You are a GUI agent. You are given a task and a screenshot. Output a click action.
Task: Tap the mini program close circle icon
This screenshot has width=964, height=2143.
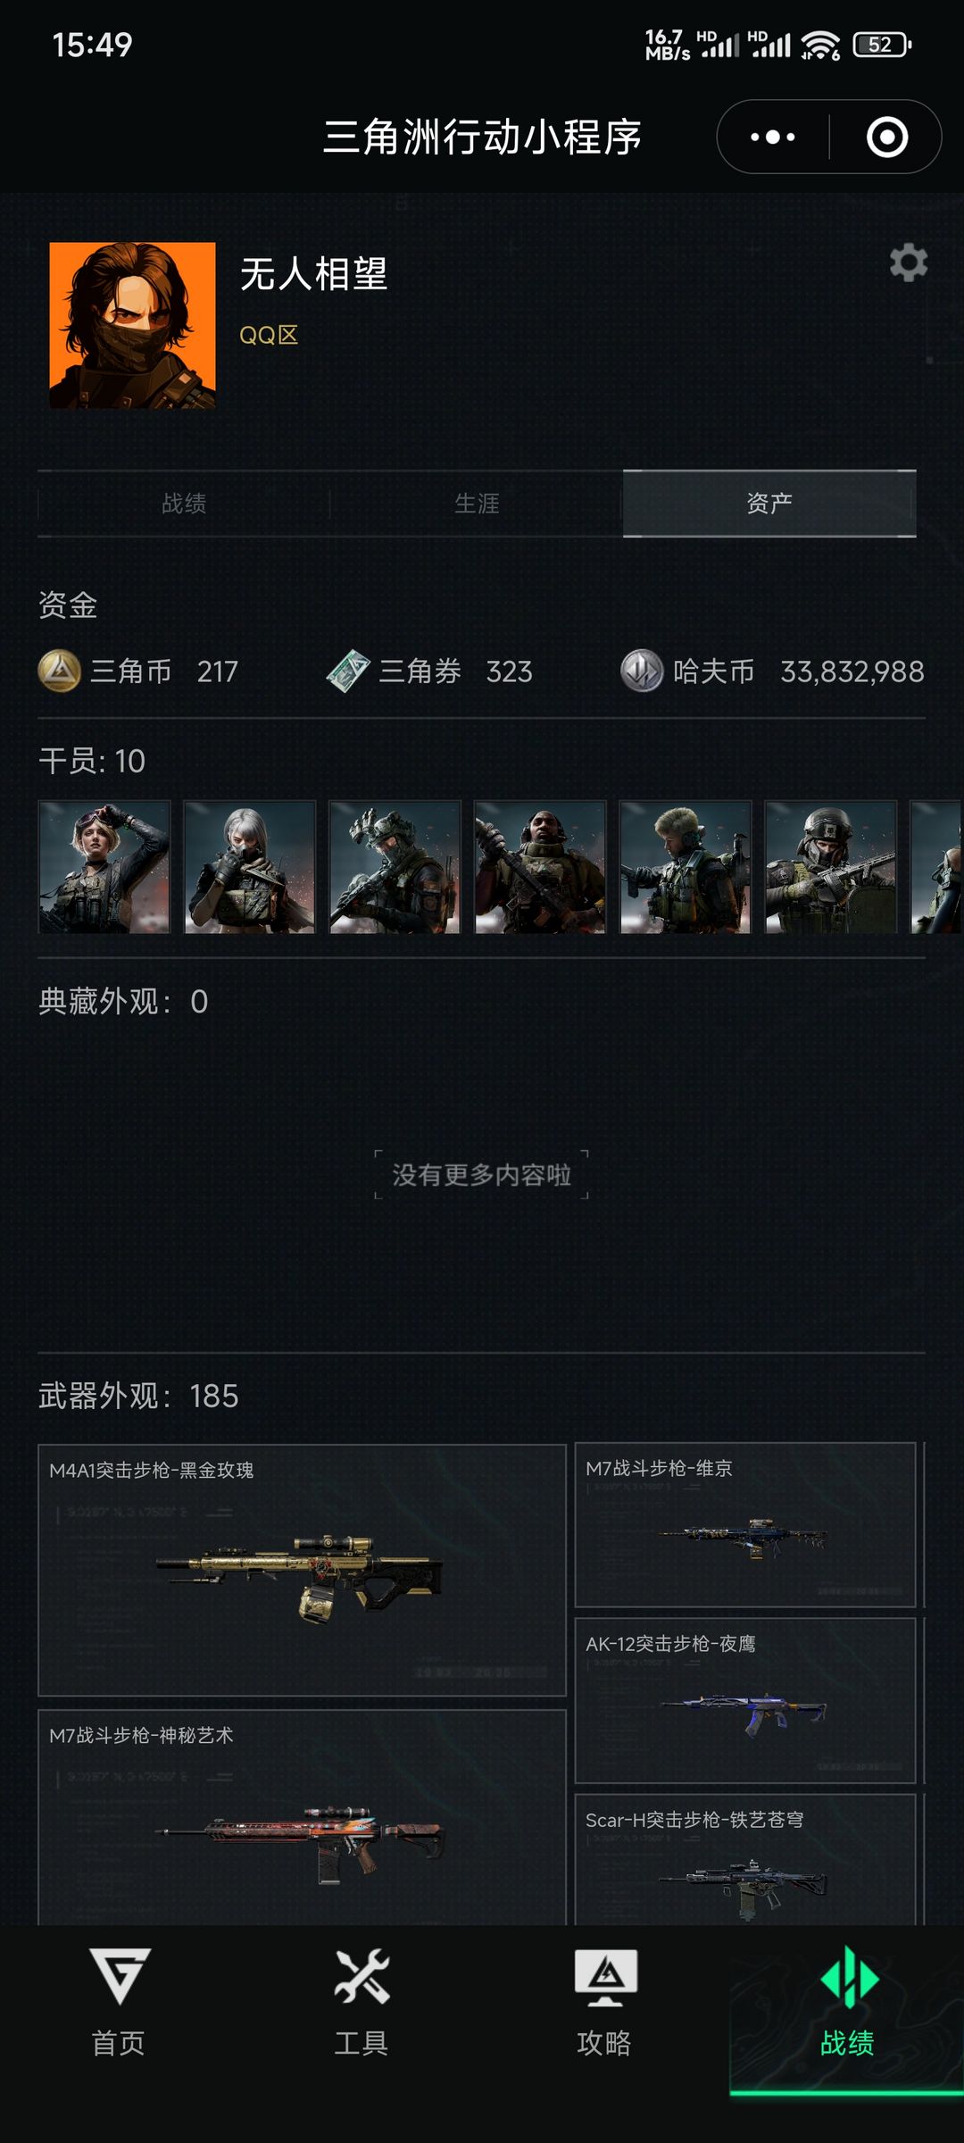tap(887, 138)
